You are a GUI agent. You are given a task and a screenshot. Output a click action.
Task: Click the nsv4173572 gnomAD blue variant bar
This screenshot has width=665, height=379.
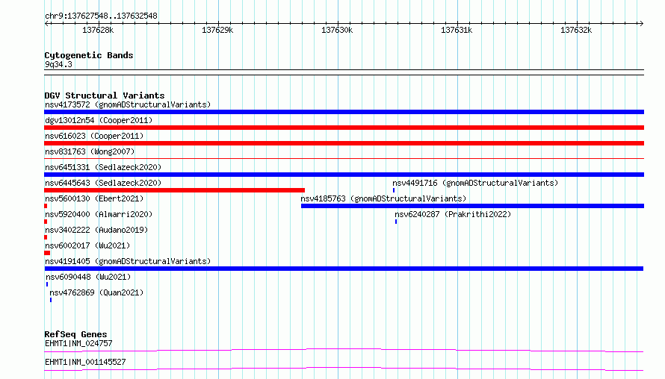pyautogui.click(x=344, y=112)
